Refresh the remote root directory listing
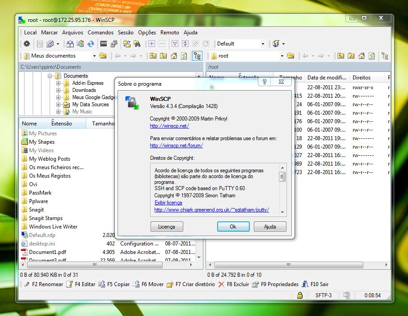This screenshot has height=316, width=408. click(x=371, y=56)
